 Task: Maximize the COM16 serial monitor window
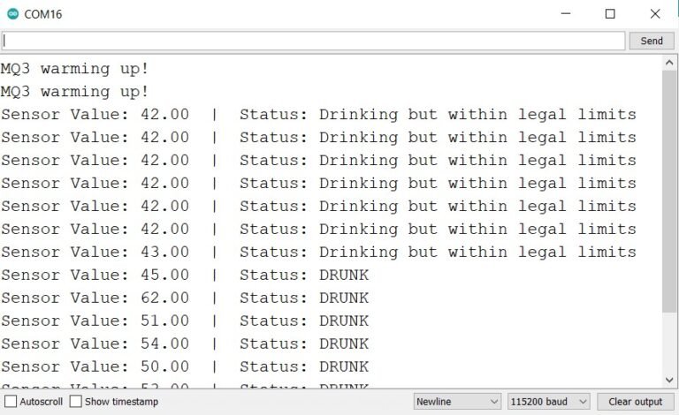pos(610,14)
